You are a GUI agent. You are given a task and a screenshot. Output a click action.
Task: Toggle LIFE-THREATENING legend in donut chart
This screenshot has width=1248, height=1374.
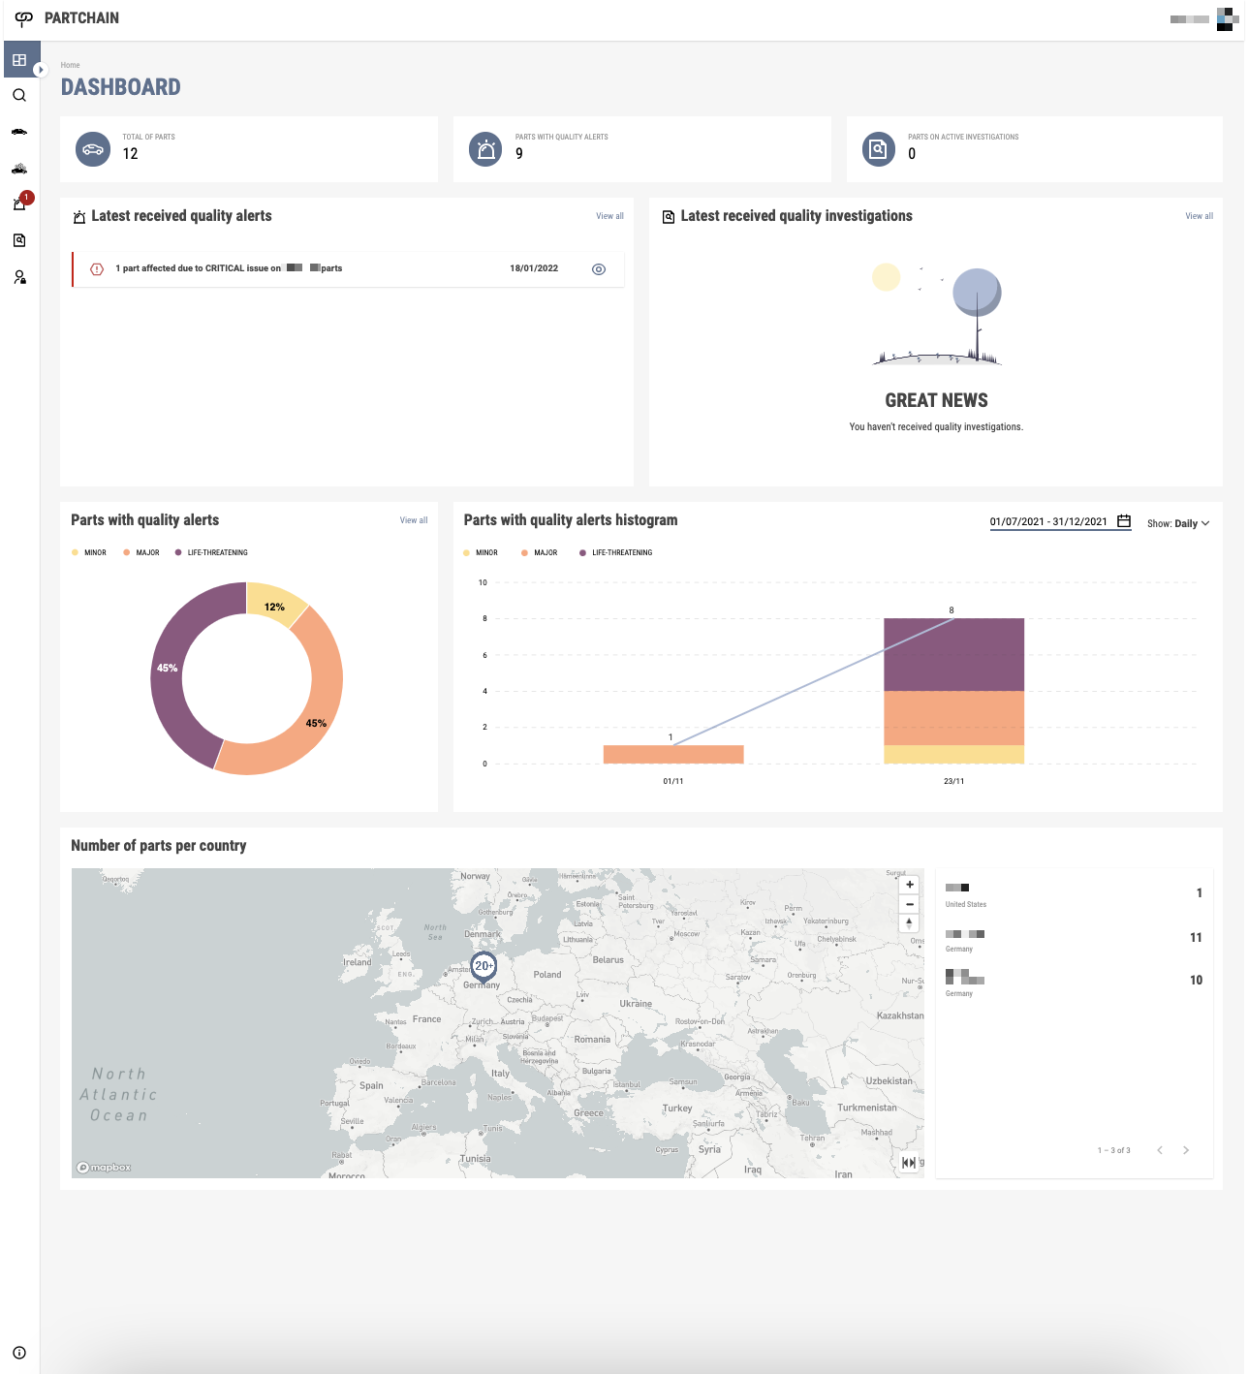(x=211, y=552)
